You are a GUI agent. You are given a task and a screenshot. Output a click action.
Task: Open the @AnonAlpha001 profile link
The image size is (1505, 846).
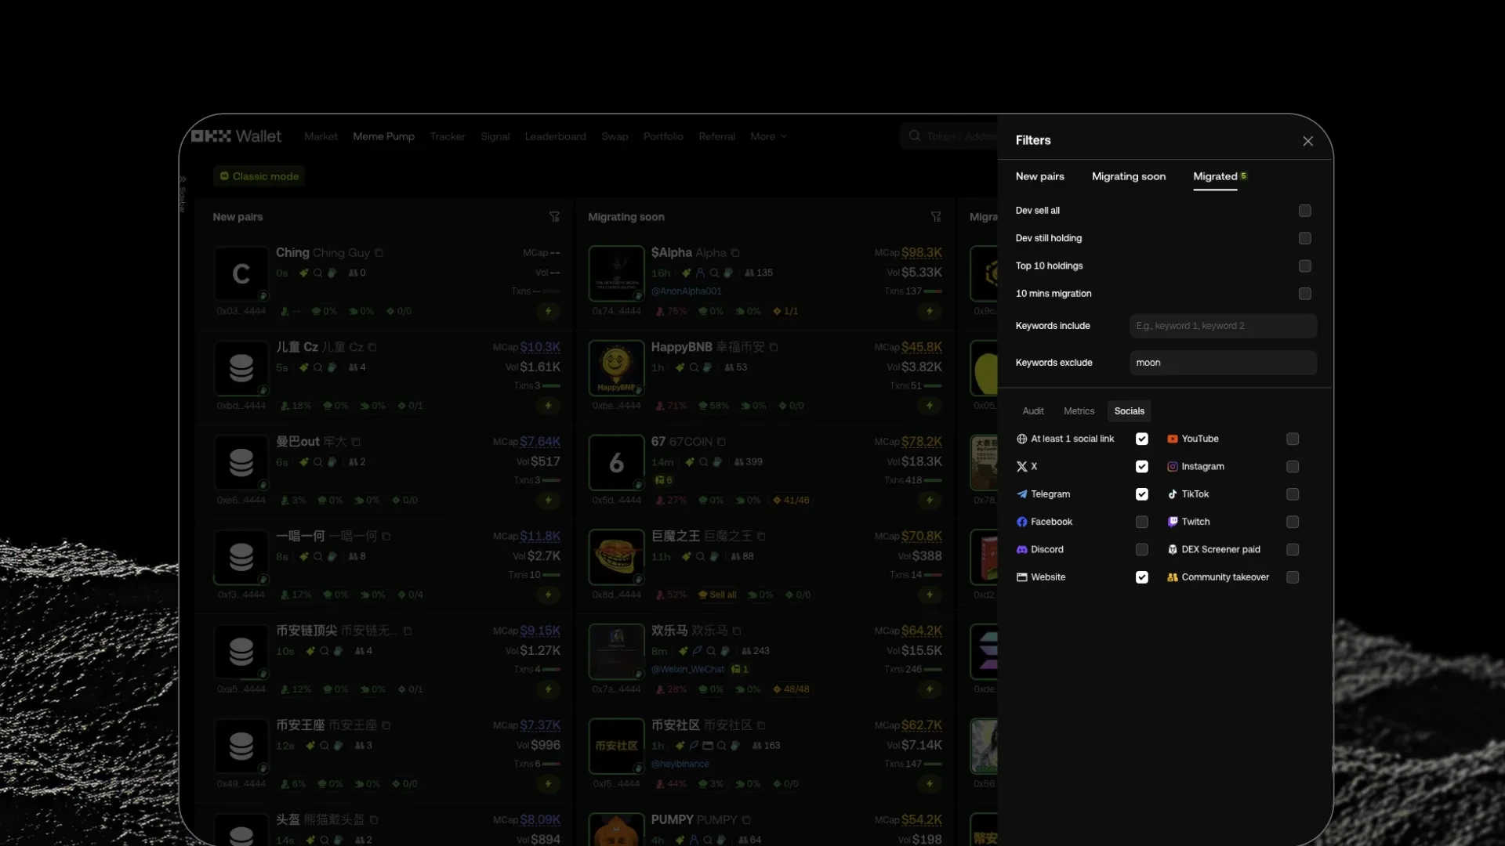pos(686,291)
